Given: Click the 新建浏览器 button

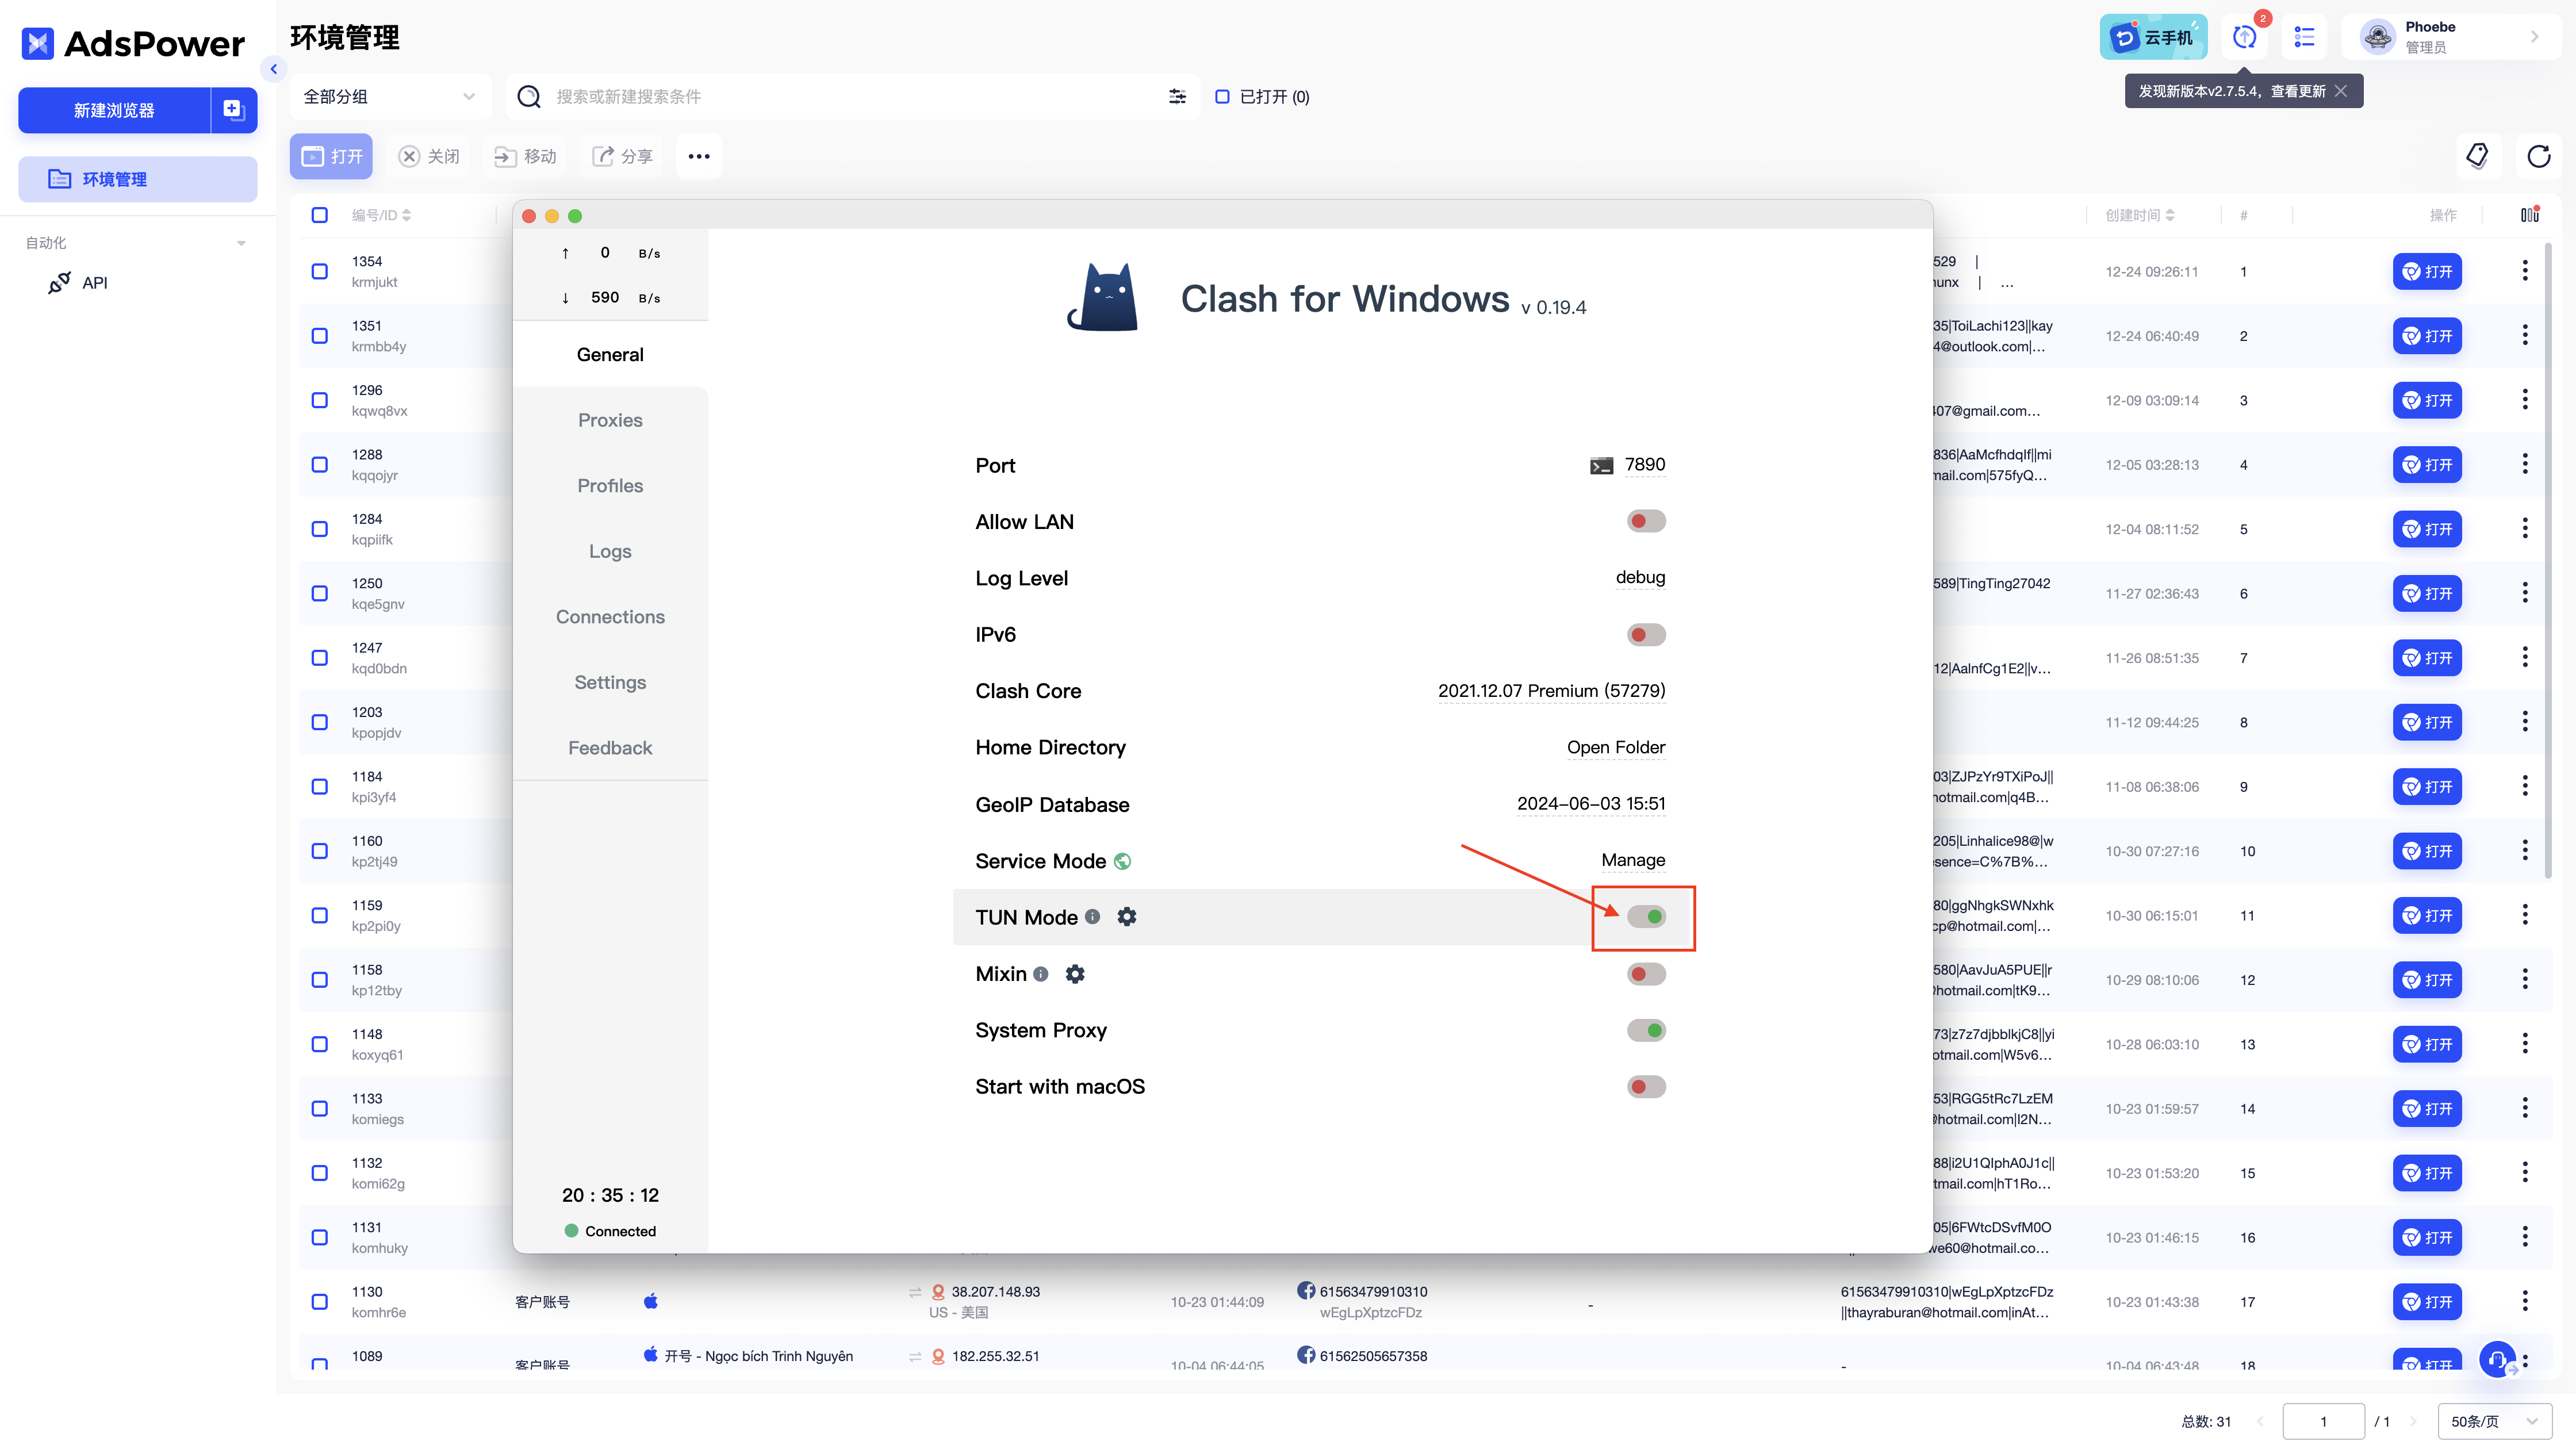Looking at the screenshot, I should coord(114,110).
